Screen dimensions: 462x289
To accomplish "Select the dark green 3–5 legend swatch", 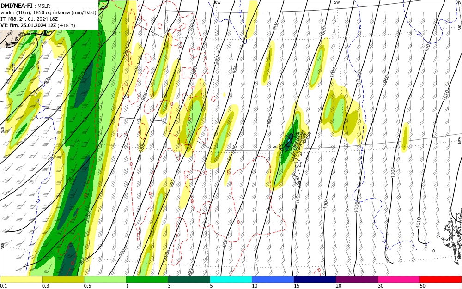I will coord(189,280).
